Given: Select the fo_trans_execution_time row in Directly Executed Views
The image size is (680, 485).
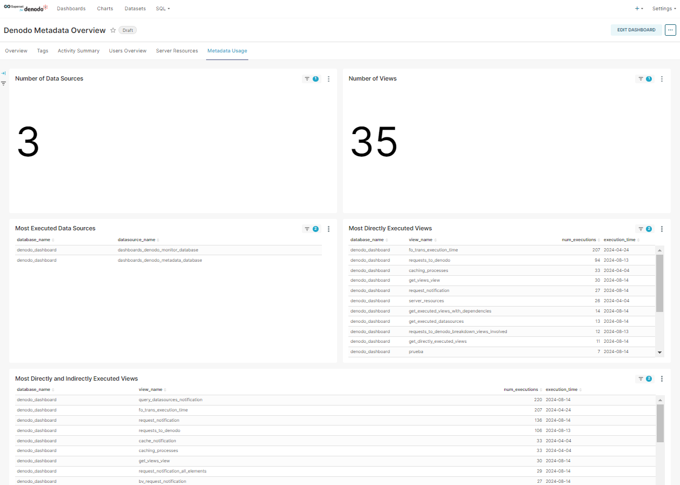Looking at the screenshot, I should click(501, 250).
